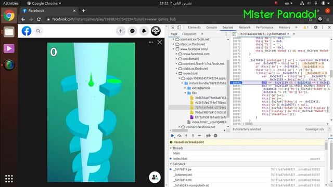Switch to the Console tab
The width and height of the screenshot is (333, 187).
pos(212,28)
